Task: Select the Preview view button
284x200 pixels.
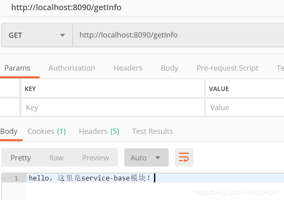Action: tap(96, 158)
